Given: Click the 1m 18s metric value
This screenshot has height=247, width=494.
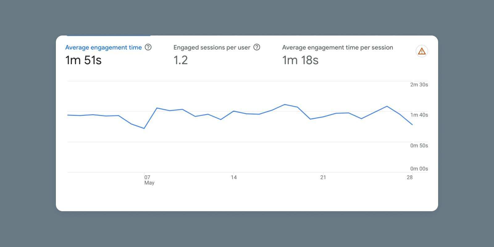Looking at the screenshot, I should click(300, 60).
